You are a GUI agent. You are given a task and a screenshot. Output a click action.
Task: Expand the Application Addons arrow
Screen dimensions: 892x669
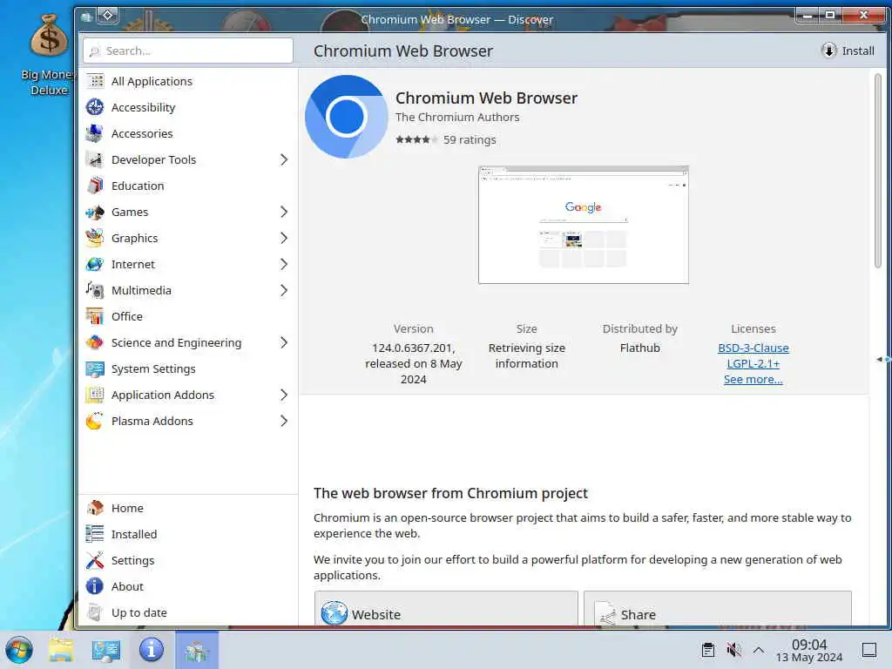[x=284, y=395]
